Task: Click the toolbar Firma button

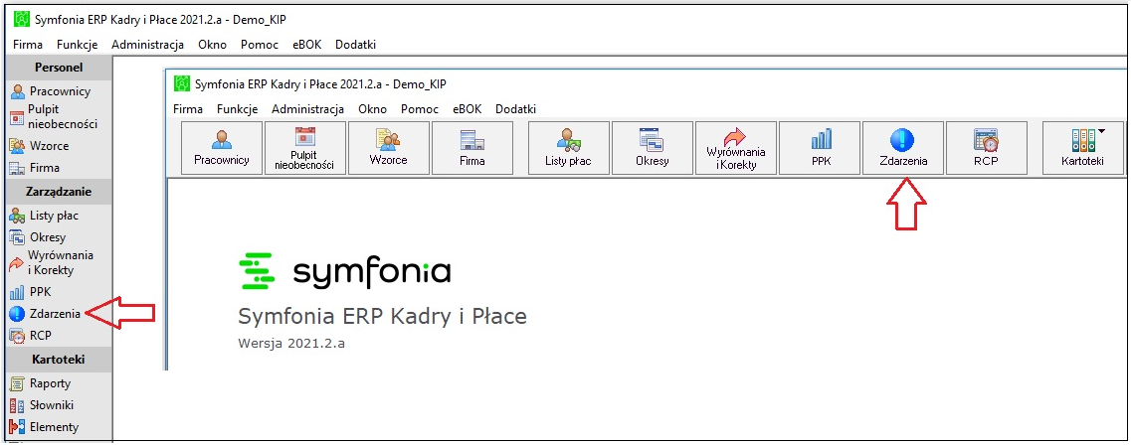Action: (472, 148)
